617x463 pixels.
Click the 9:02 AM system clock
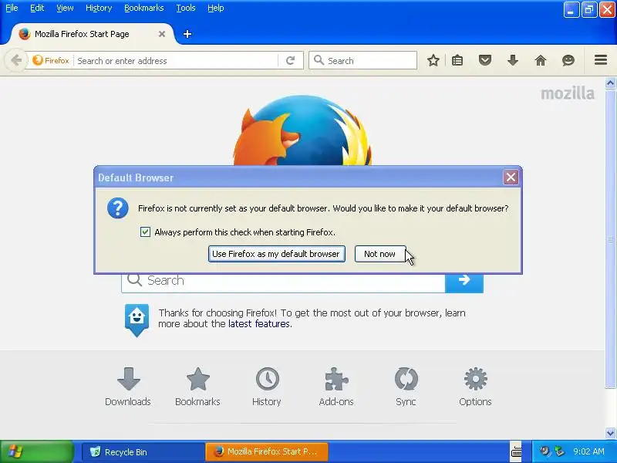coord(588,451)
